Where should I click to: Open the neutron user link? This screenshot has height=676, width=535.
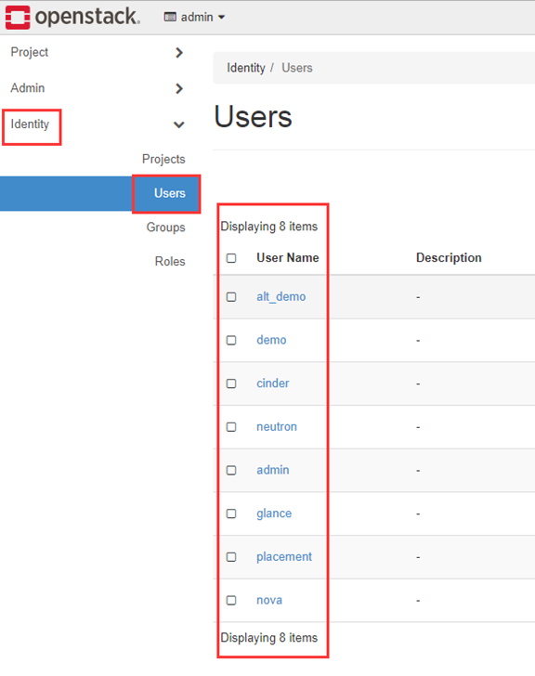(x=277, y=426)
